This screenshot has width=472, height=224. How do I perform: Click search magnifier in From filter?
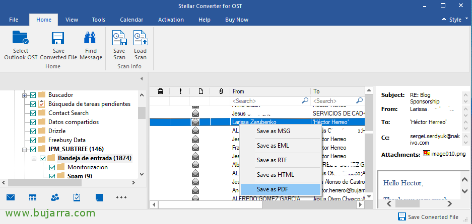coord(305,100)
